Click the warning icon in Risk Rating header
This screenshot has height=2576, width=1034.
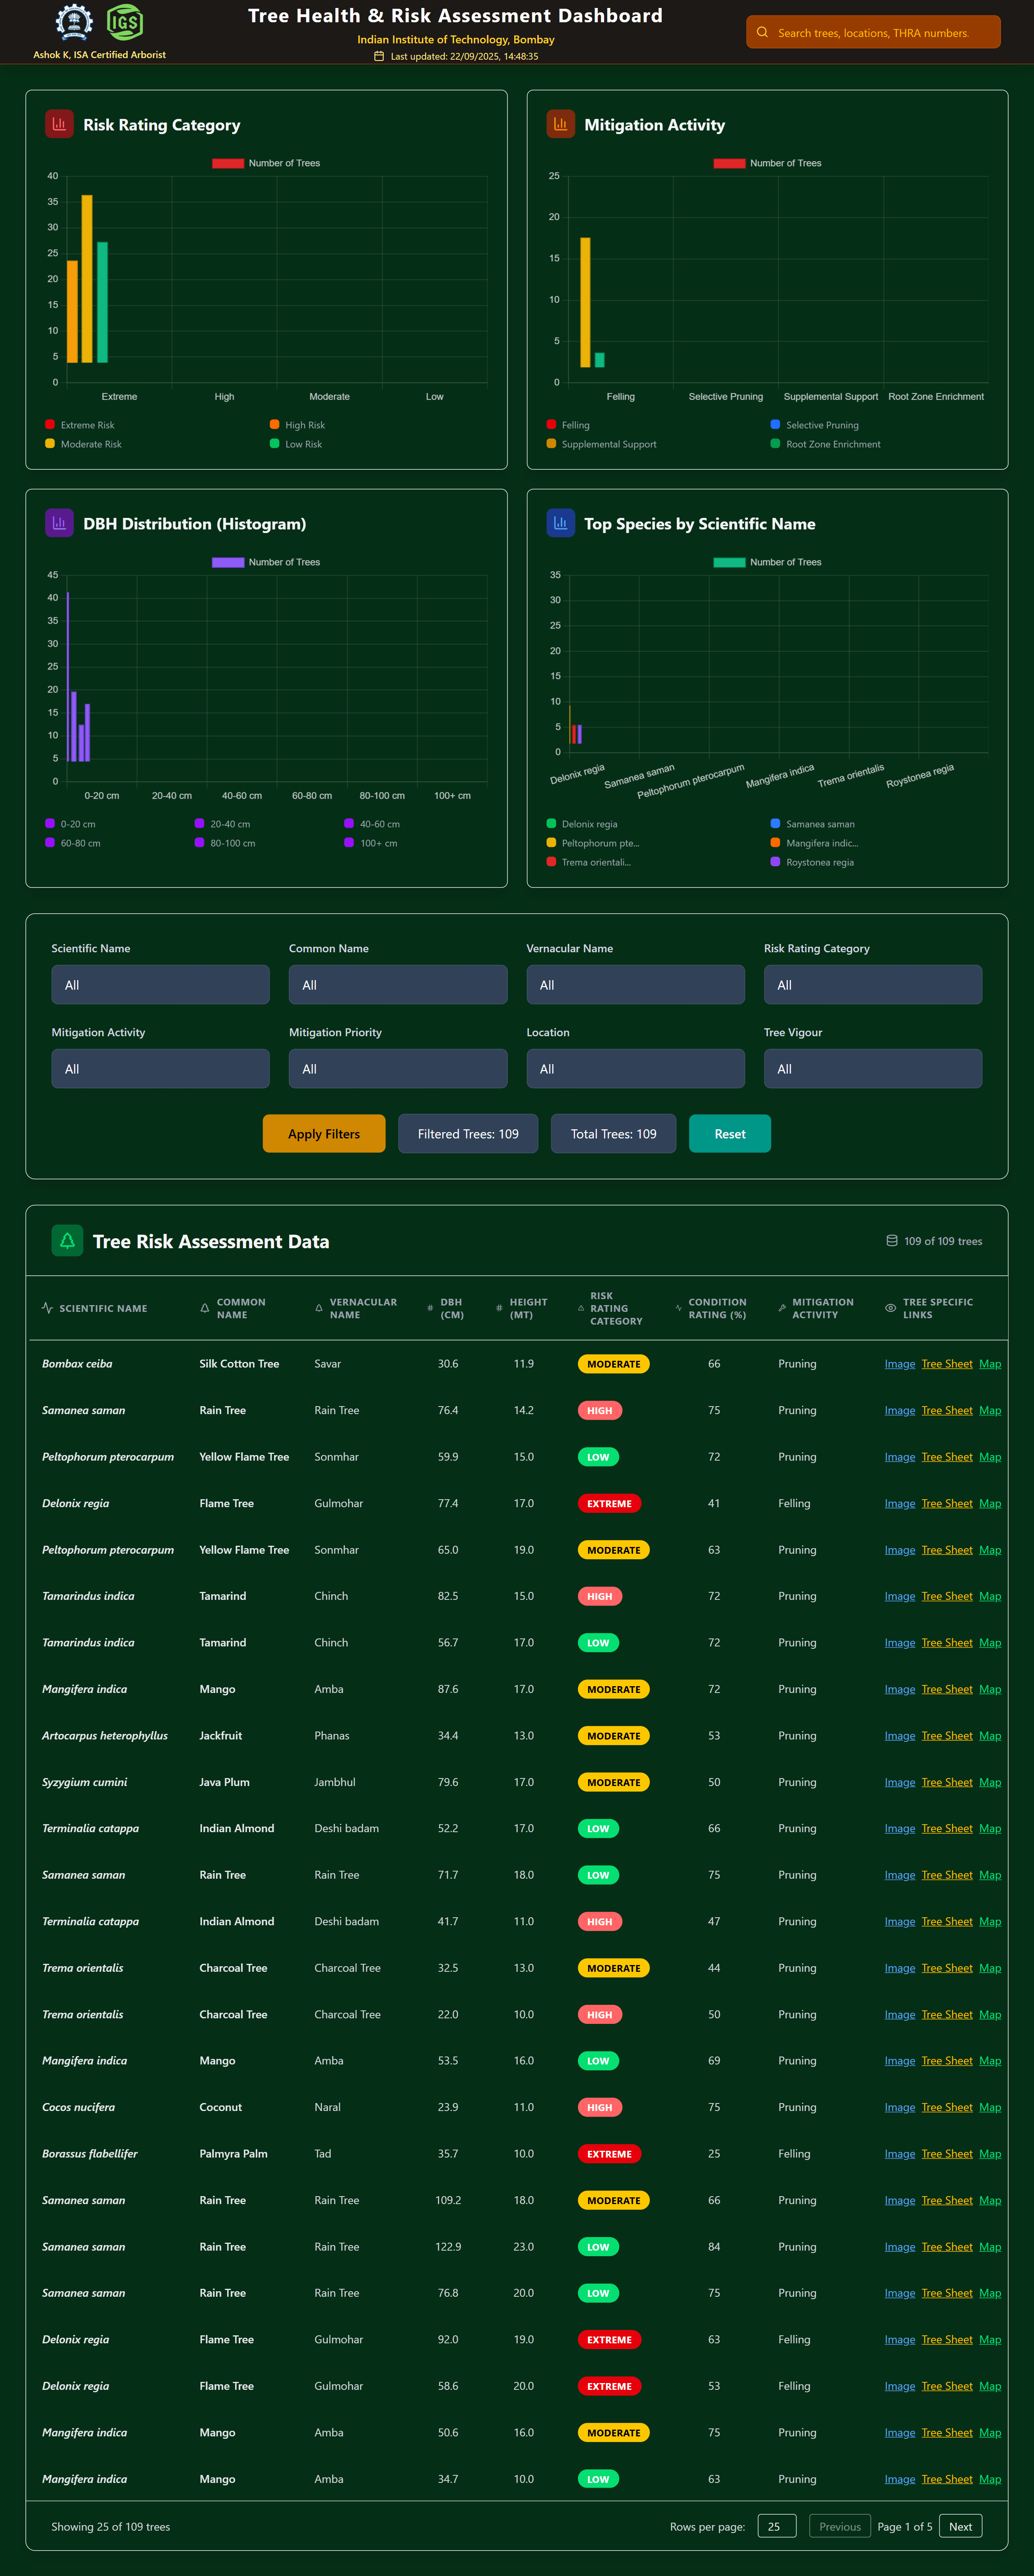pos(581,1308)
